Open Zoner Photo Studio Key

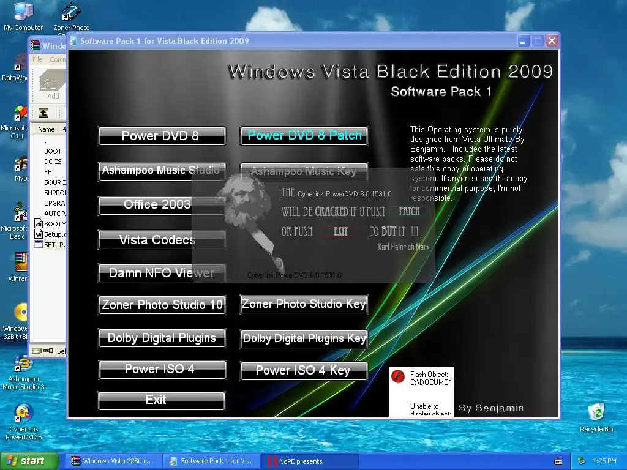point(304,304)
